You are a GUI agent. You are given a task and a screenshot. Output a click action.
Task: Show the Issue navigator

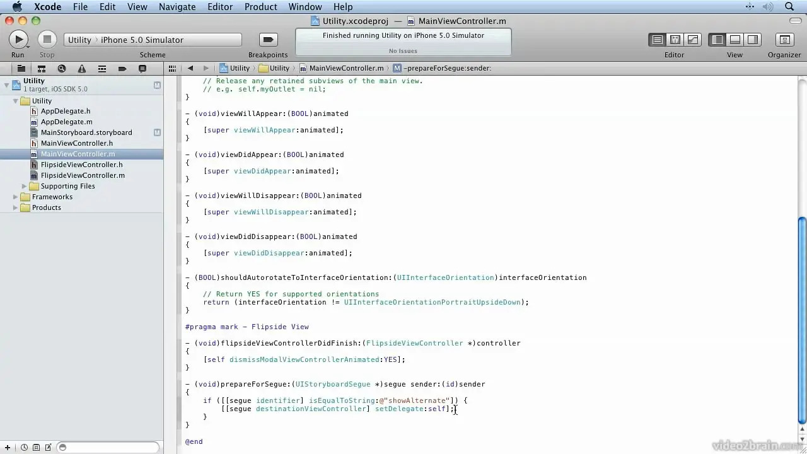click(x=81, y=68)
